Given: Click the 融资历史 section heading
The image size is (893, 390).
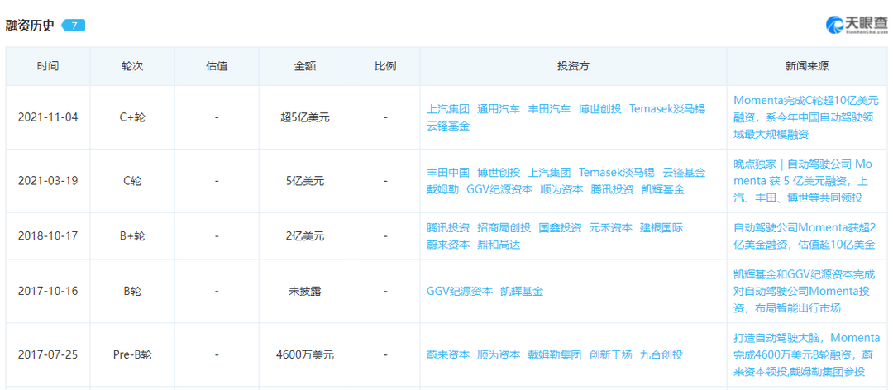Looking at the screenshot, I should [31, 26].
